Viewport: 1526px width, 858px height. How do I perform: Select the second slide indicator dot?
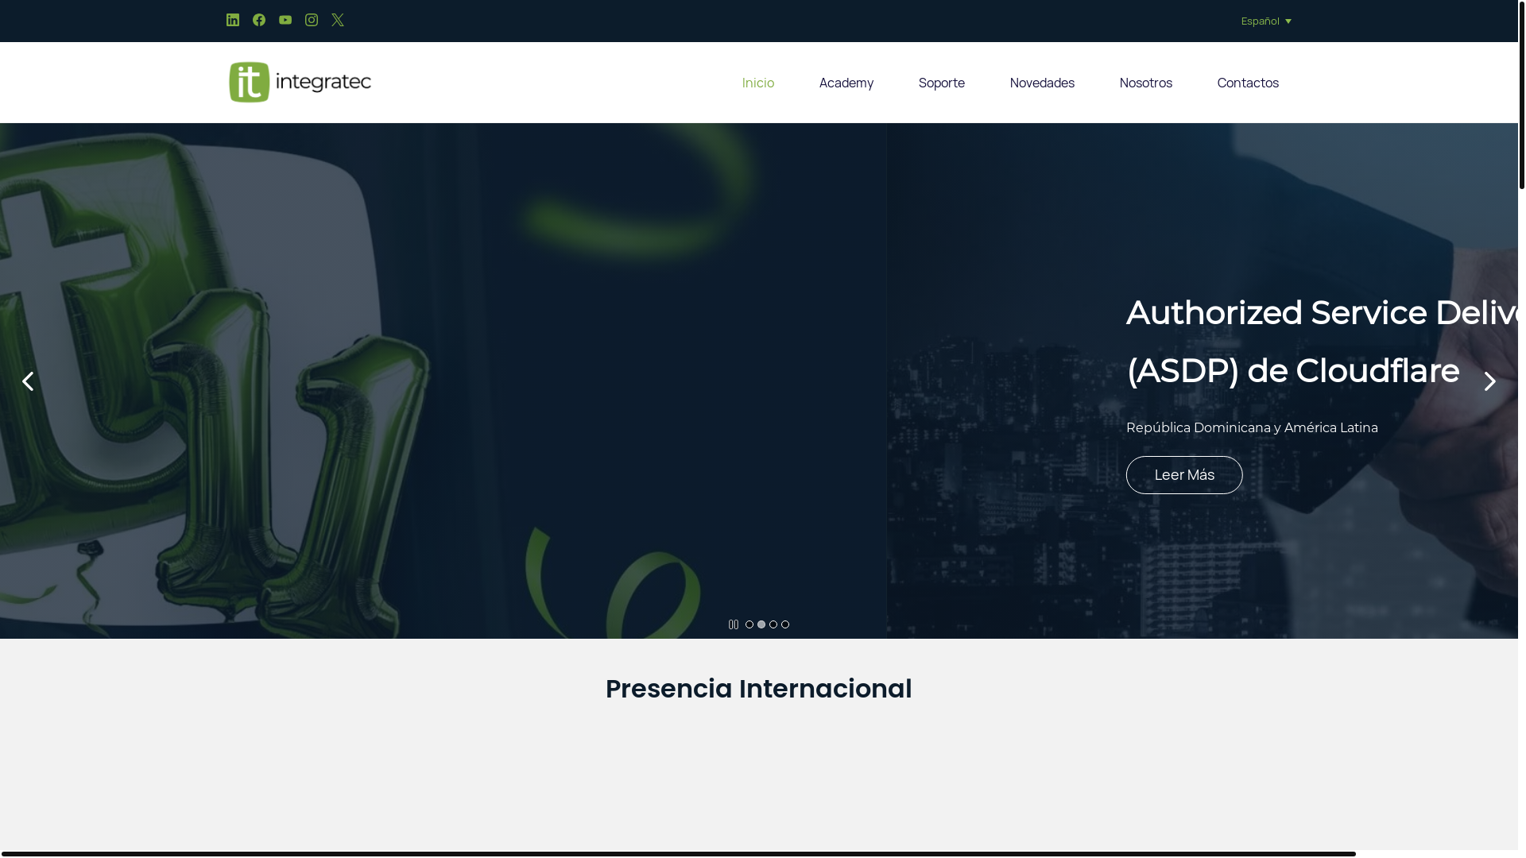tap(761, 624)
